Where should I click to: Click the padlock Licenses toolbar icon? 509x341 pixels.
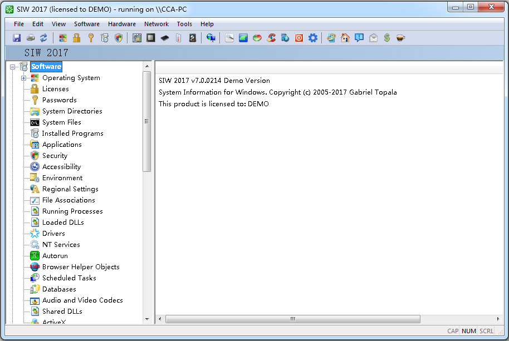pos(77,38)
